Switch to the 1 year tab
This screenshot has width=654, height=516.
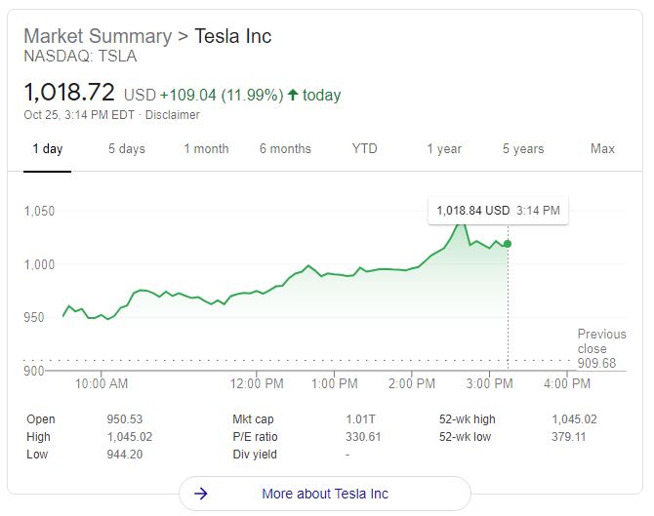click(444, 149)
